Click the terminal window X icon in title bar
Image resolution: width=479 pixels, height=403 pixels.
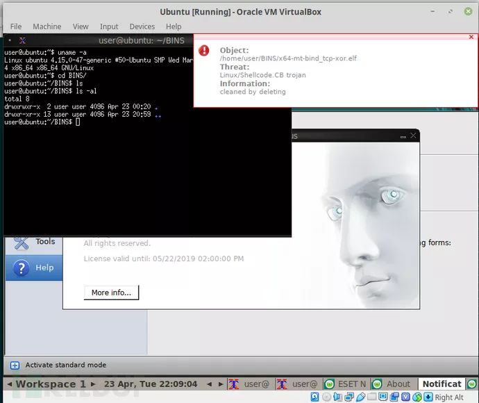(x=22, y=40)
